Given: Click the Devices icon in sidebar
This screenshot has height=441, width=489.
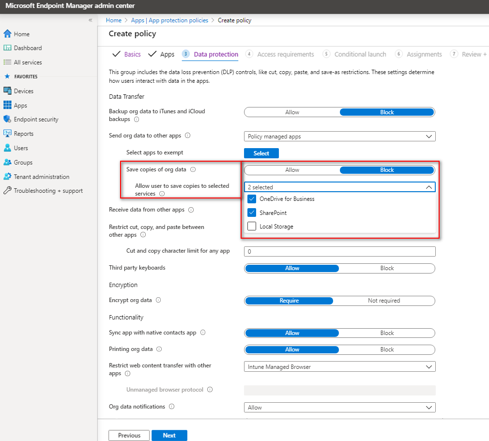Looking at the screenshot, I should point(7,91).
